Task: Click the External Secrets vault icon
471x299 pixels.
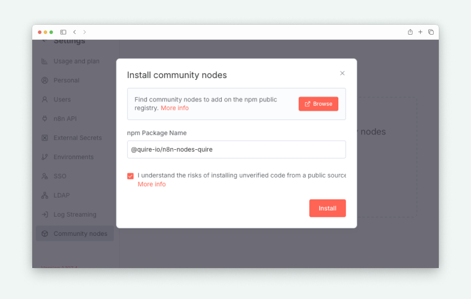Action: tap(45, 138)
